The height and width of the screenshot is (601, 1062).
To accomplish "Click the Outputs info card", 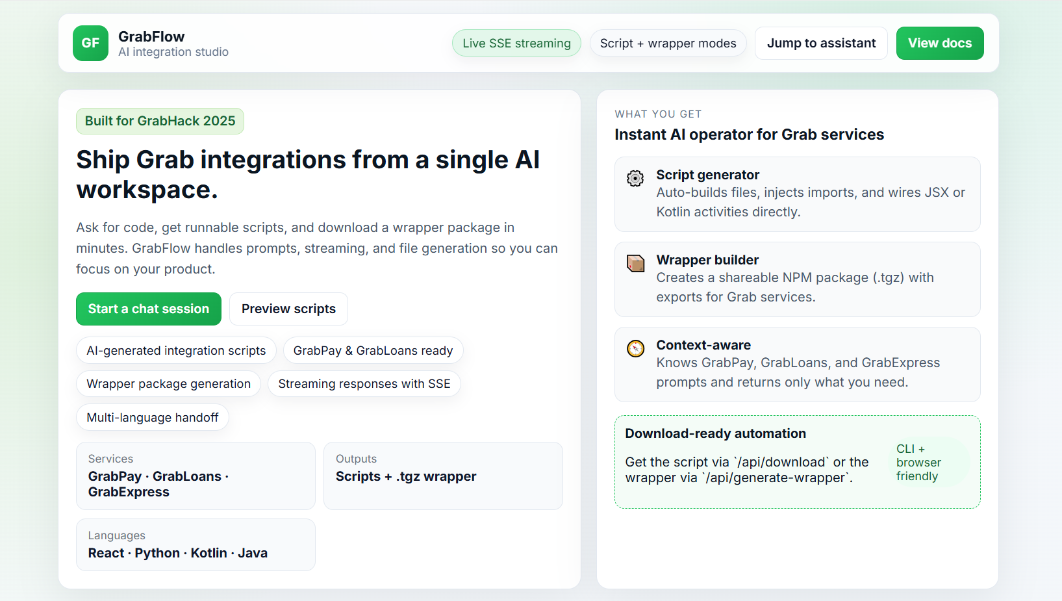I will (443, 476).
